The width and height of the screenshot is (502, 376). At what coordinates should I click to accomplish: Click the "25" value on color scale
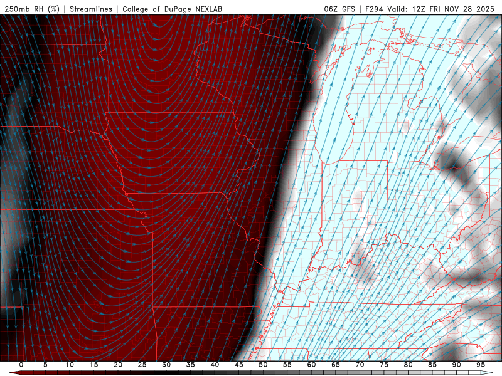point(142,365)
